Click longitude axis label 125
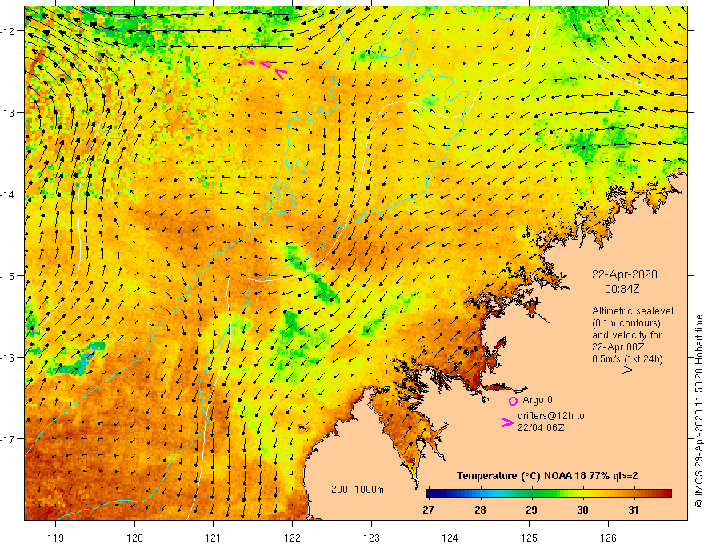Image resolution: width=704 pixels, height=544 pixels. click(530, 538)
